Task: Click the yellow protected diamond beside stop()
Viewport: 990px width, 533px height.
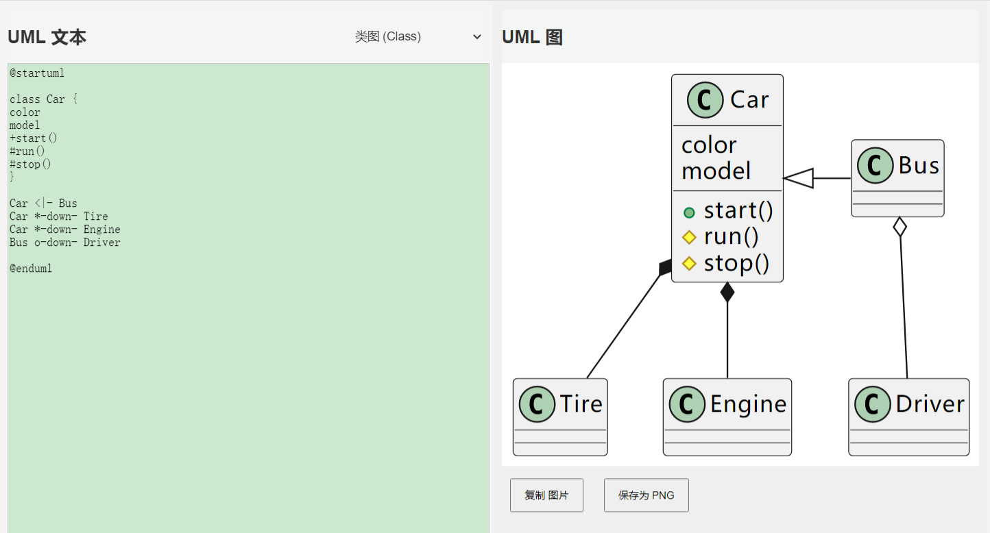Action: pyautogui.click(x=689, y=264)
